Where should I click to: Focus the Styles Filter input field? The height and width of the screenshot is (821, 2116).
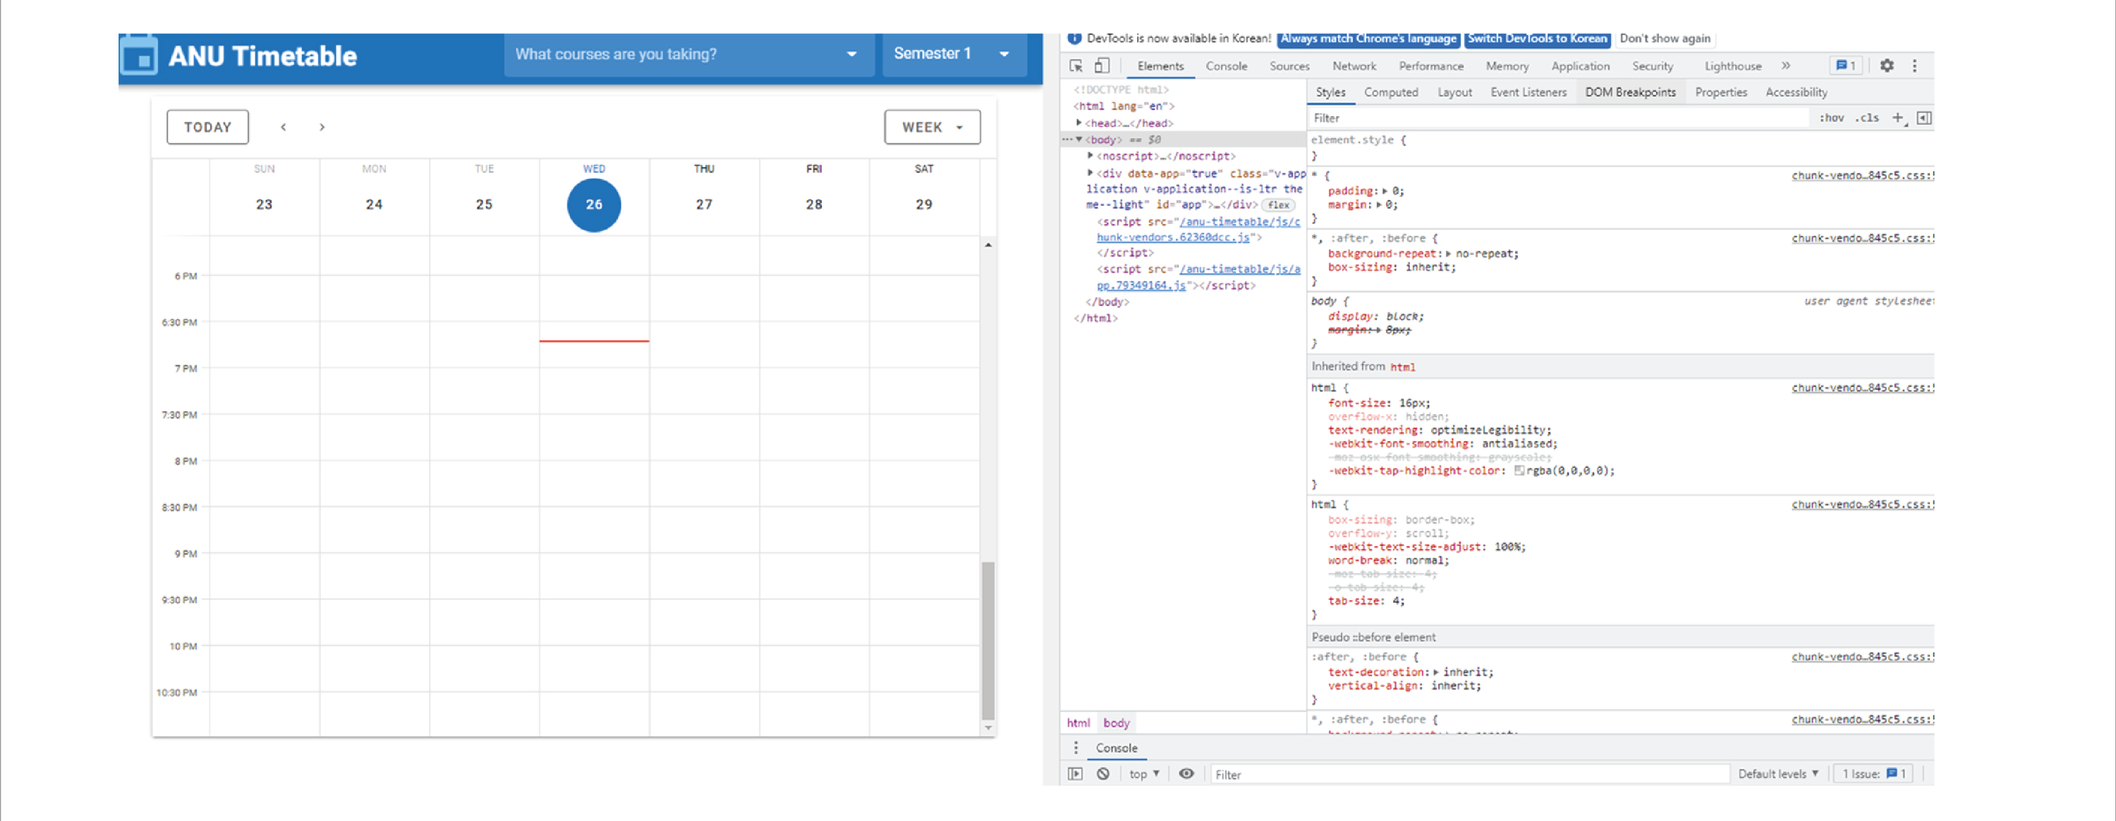(1557, 118)
